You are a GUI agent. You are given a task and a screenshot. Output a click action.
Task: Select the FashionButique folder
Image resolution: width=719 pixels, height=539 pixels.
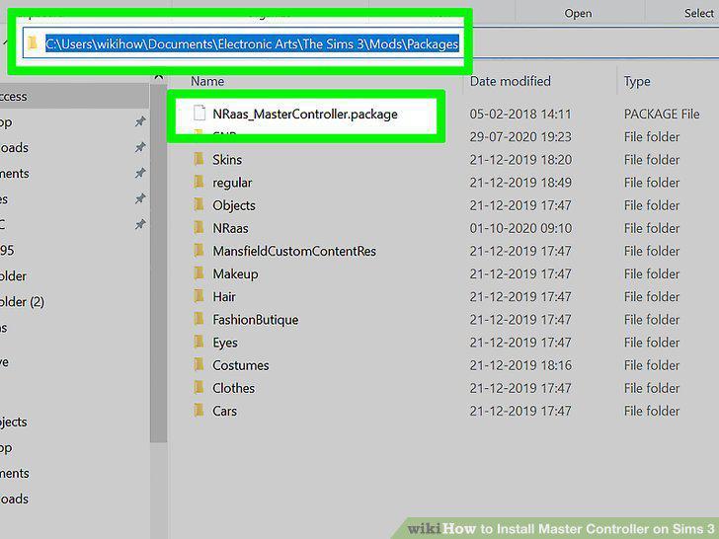click(256, 320)
